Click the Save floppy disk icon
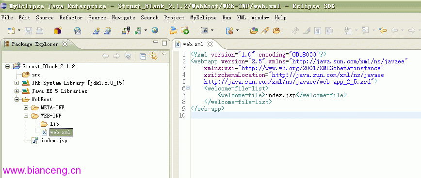This screenshot has height=178, width=421. tap(28, 31)
